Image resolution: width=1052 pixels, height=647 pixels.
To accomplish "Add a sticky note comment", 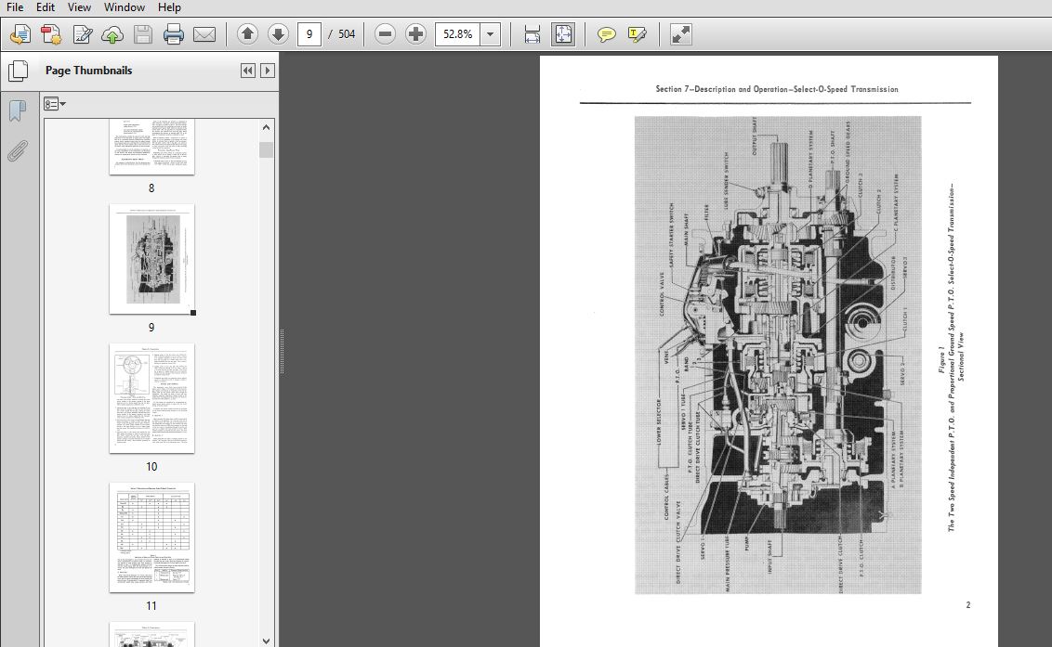I will tap(606, 35).
